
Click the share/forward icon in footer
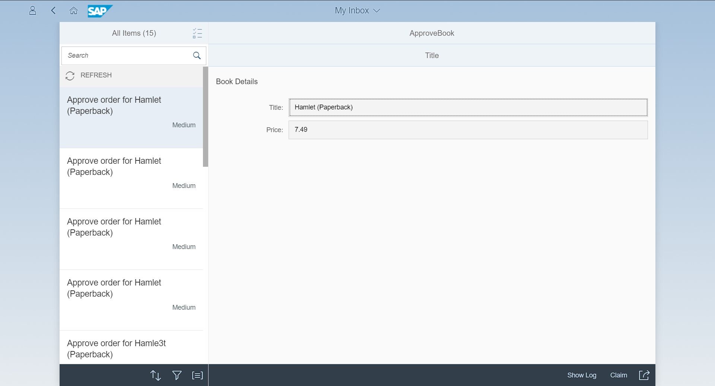(x=644, y=375)
